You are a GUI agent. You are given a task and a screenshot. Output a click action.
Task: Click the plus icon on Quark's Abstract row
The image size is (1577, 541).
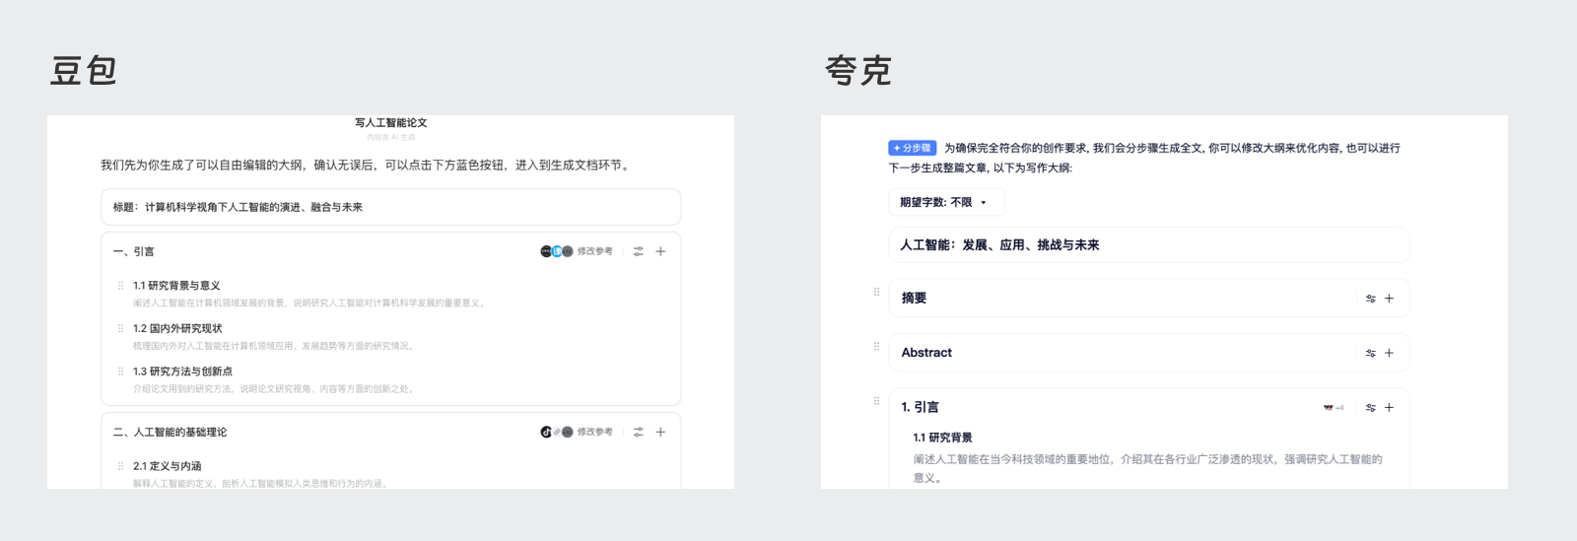tap(1389, 353)
